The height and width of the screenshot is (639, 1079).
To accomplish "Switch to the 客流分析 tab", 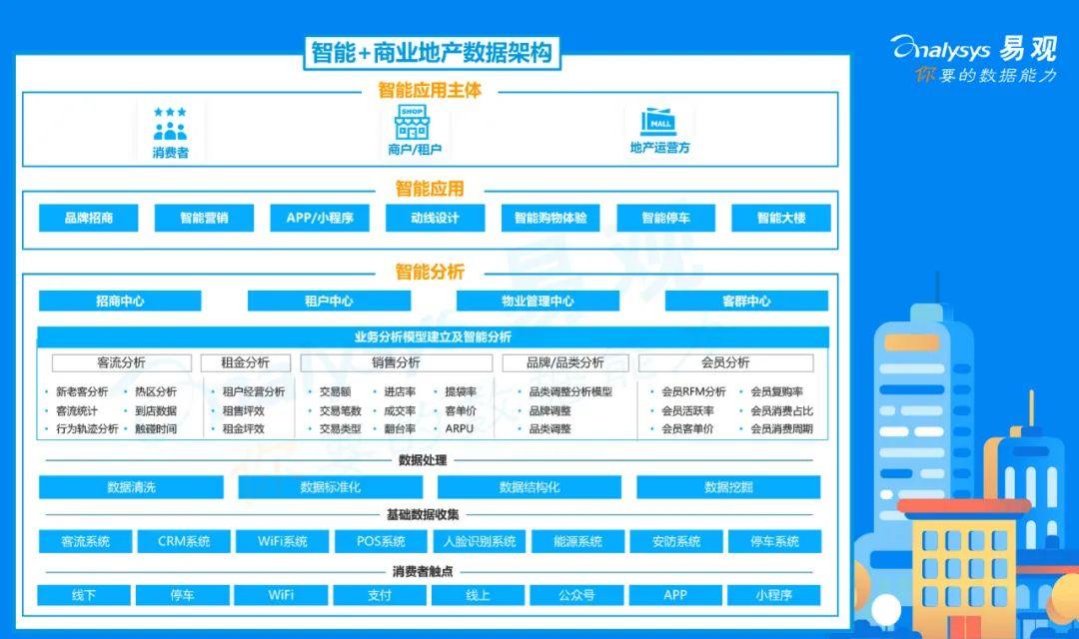I will coord(124,362).
